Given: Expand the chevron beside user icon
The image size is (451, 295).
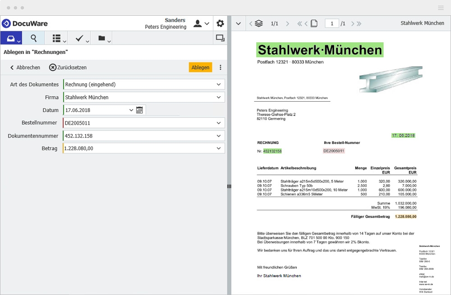Looking at the screenshot, I should click(207, 23).
